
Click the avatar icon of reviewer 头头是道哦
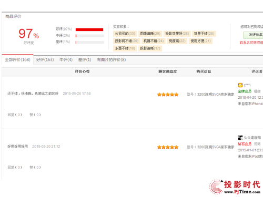(x=240, y=138)
